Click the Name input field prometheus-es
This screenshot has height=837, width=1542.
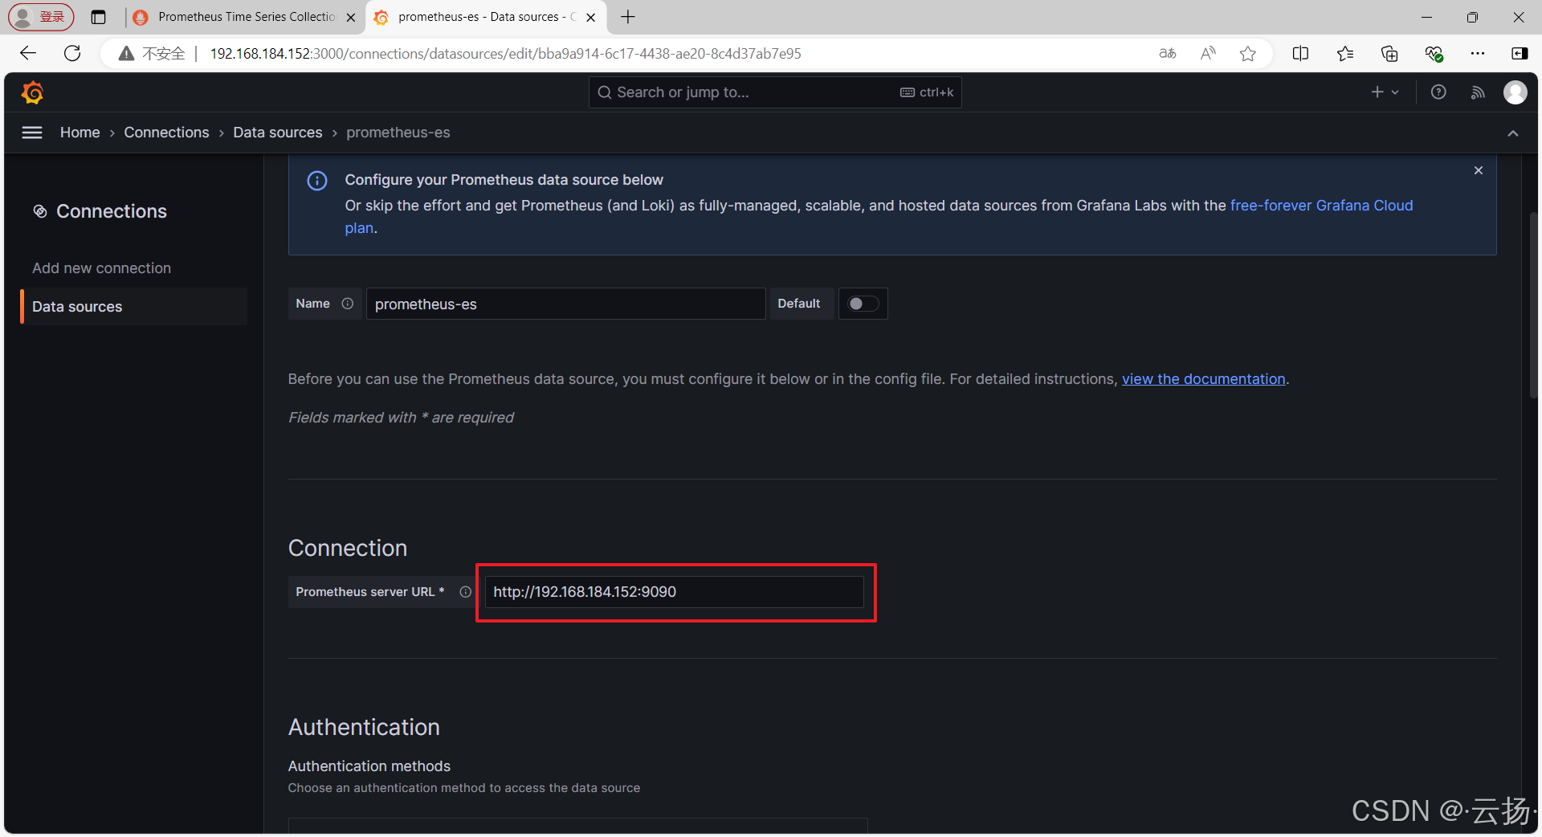coord(565,304)
